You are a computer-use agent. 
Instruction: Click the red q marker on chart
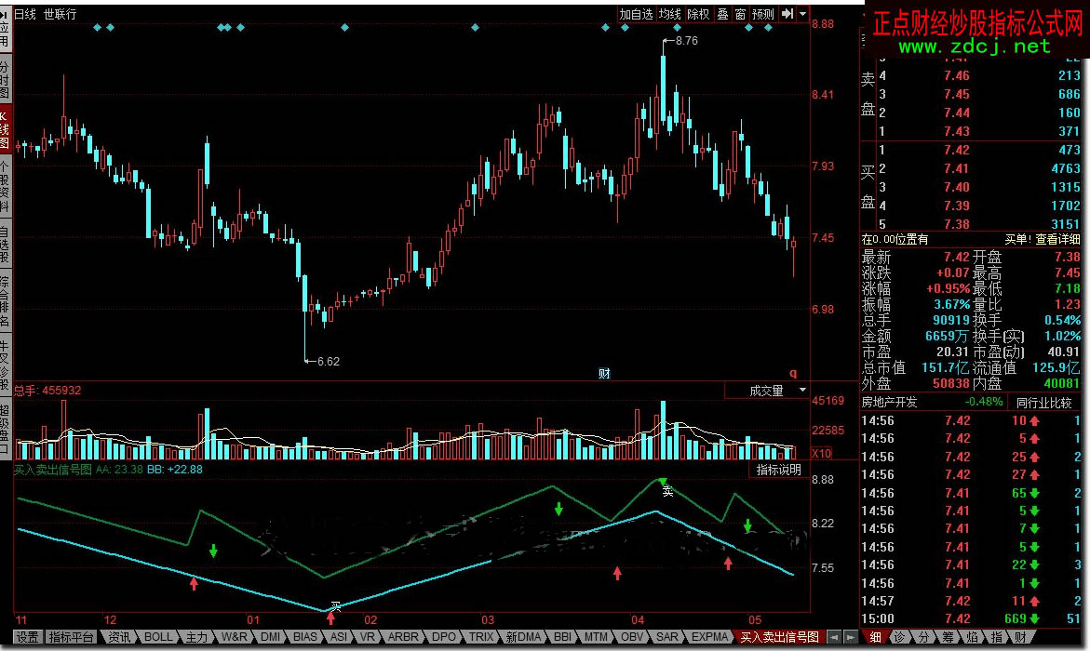pos(793,373)
